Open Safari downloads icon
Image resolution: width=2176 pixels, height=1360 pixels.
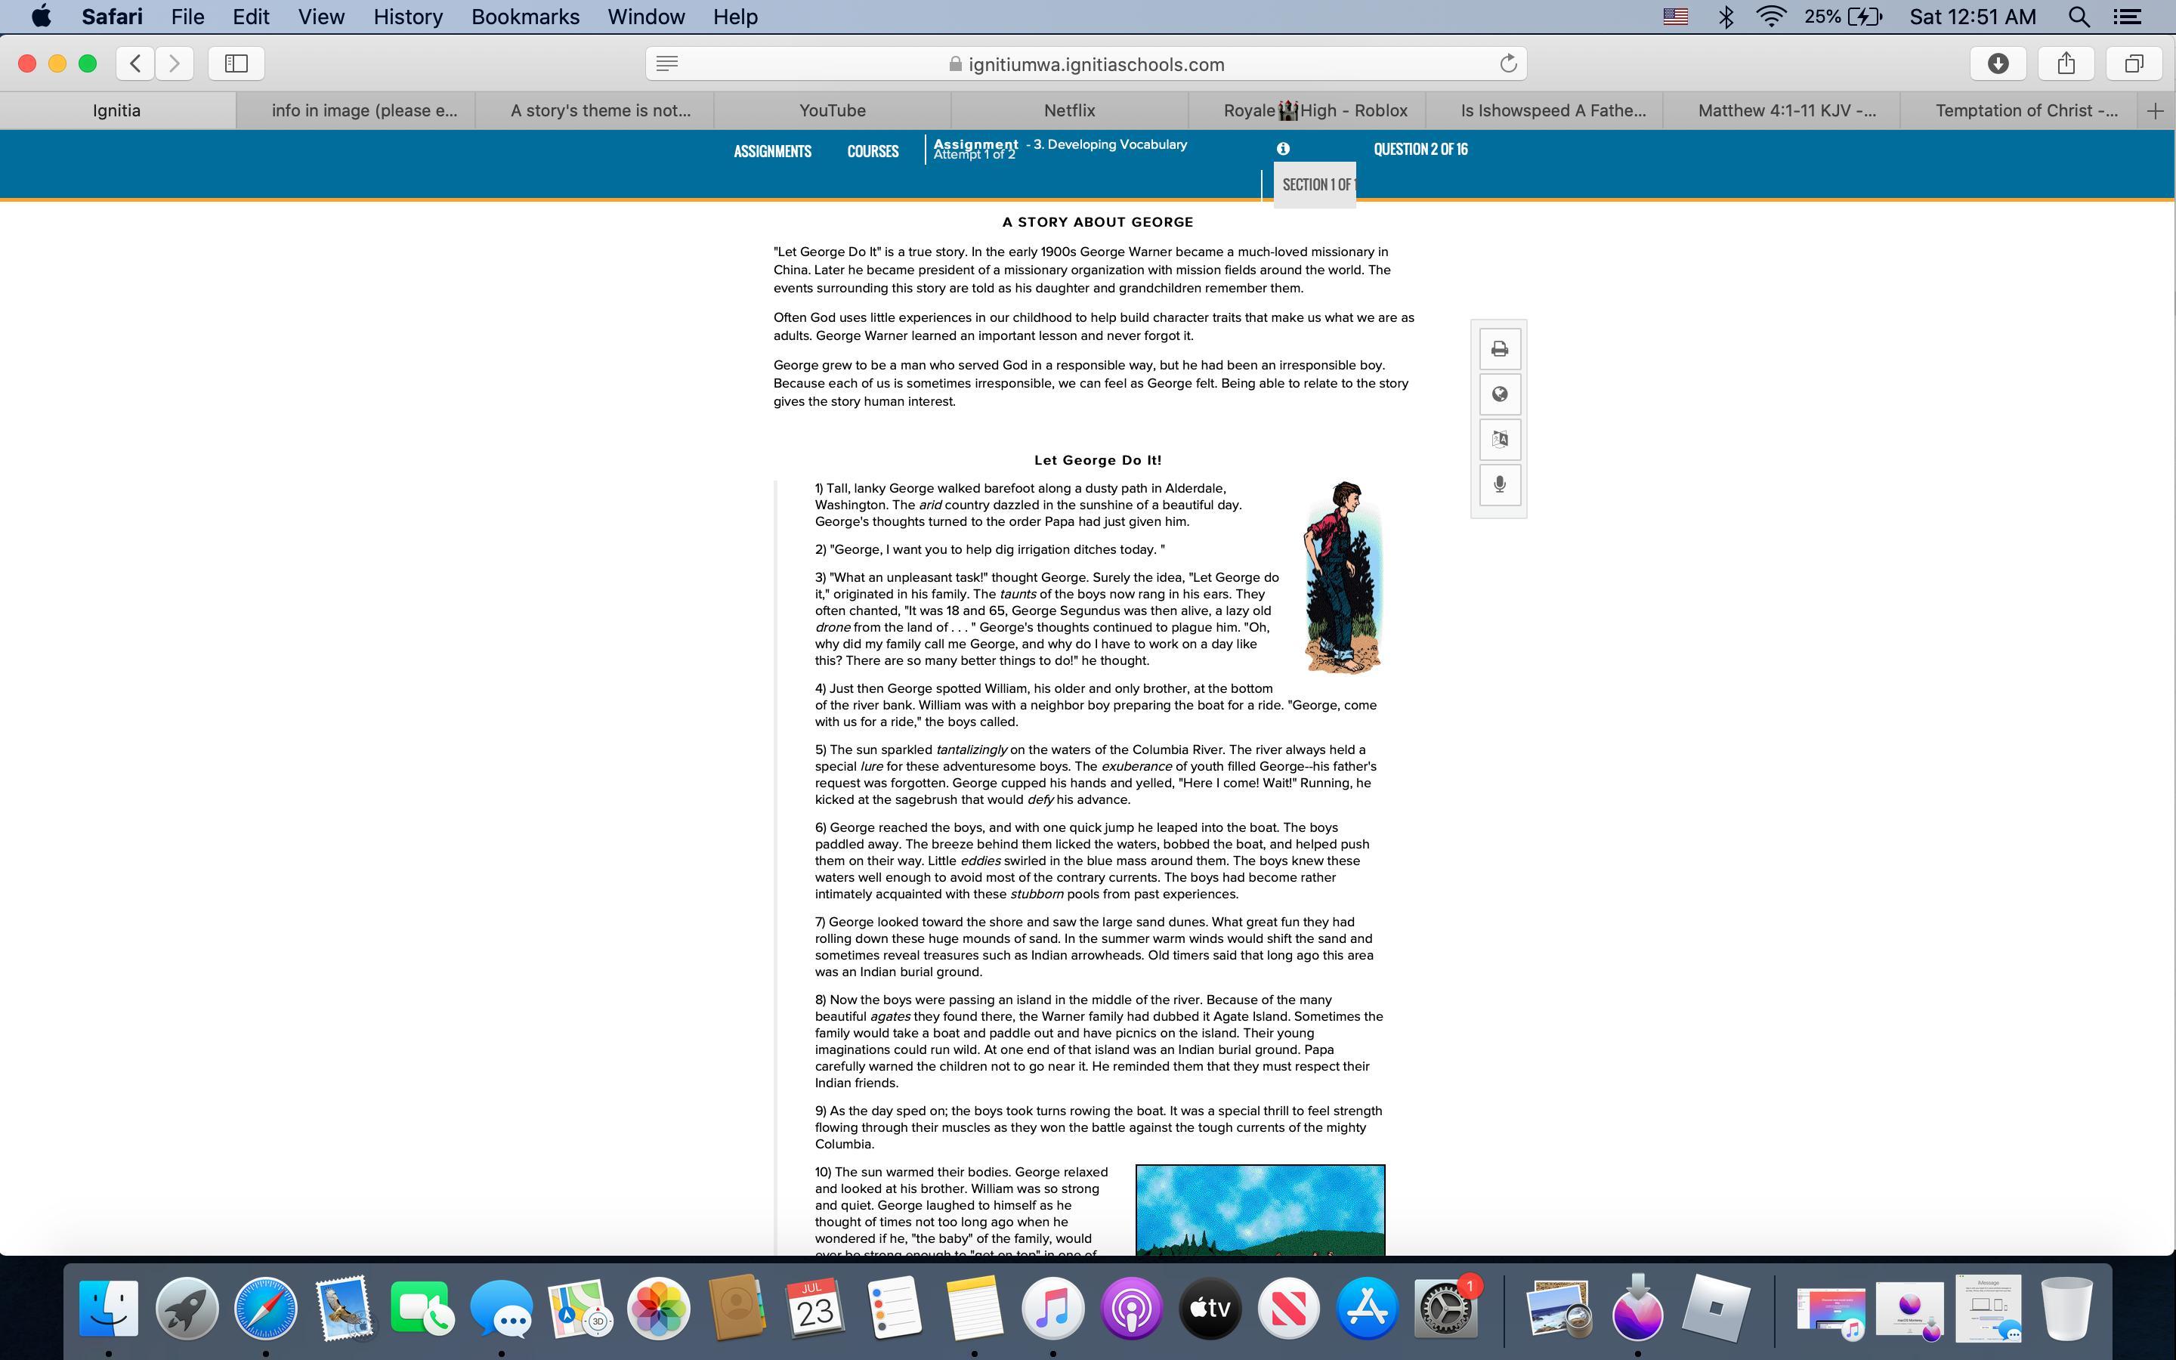click(1998, 64)
